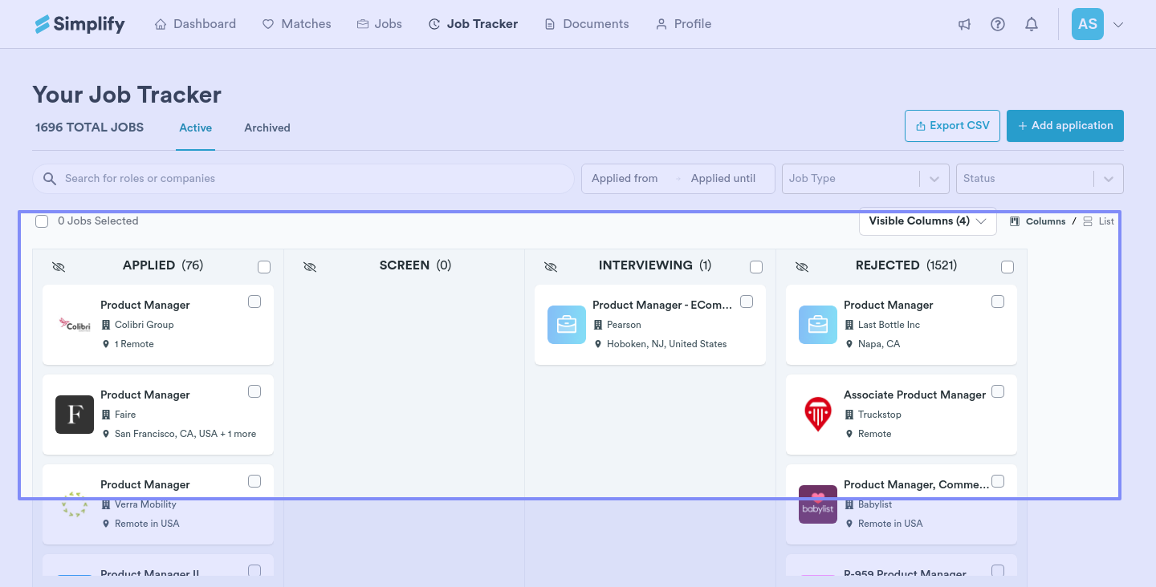Open the notifications bell icon
Screen dimensions: 1156x587
click(1032, 24)
